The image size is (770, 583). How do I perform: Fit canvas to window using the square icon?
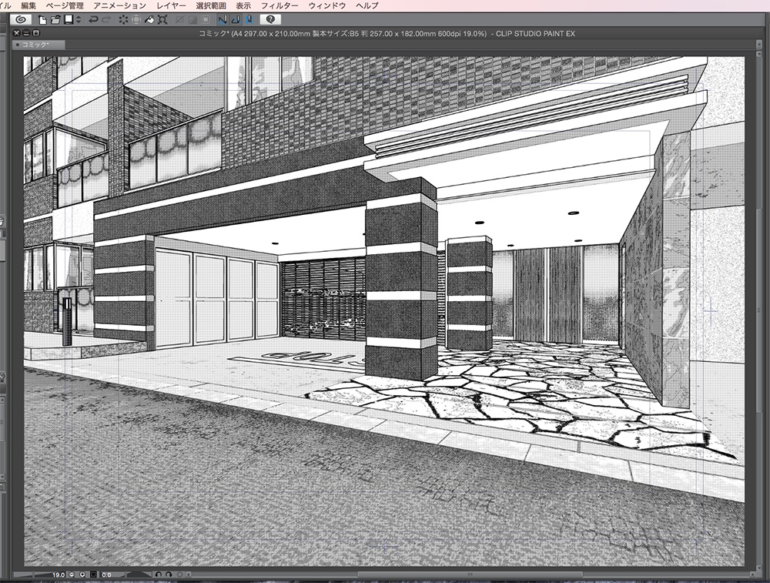pyautogui.click(x=94, y=574)
